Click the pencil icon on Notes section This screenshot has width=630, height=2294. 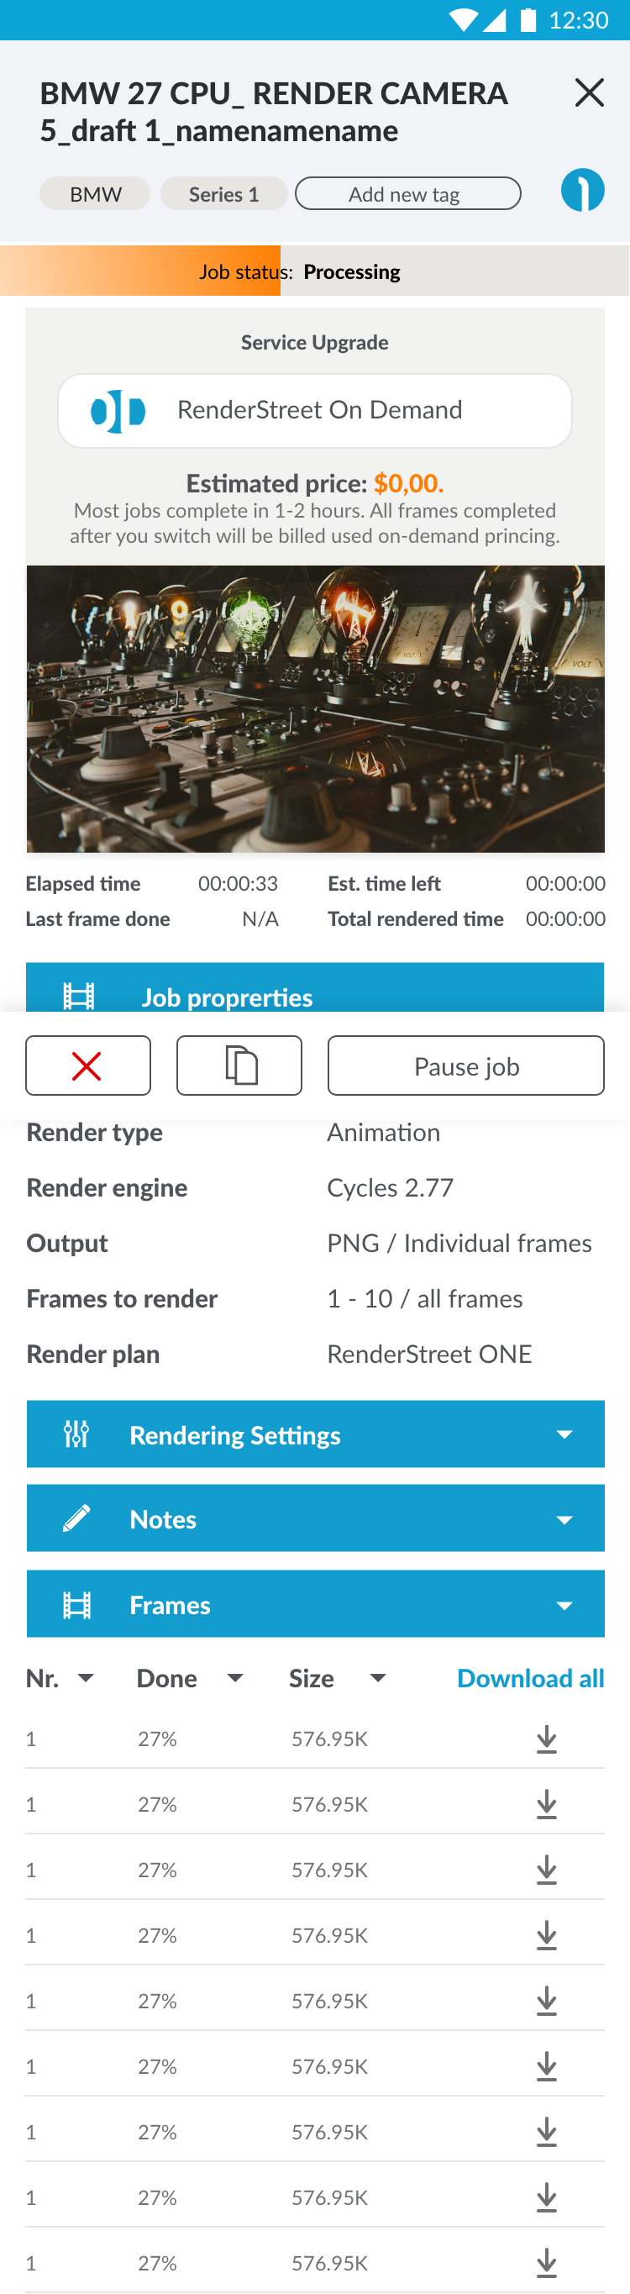tap(76, 1518)
